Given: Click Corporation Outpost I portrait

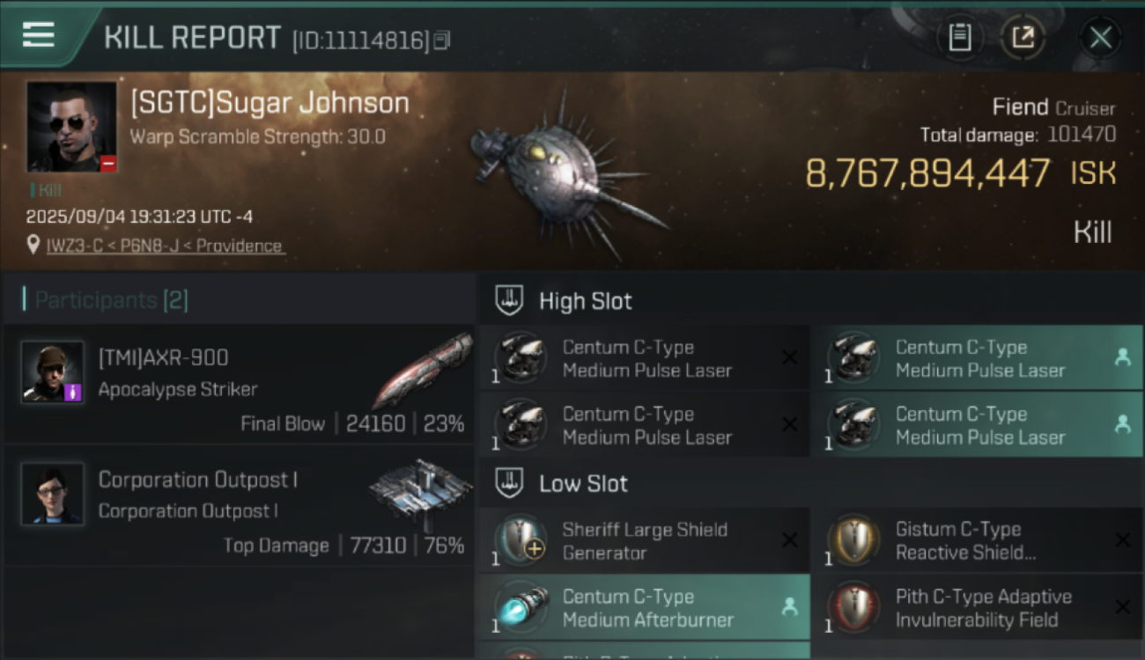Looking at the screenshot, I should 53,494.
